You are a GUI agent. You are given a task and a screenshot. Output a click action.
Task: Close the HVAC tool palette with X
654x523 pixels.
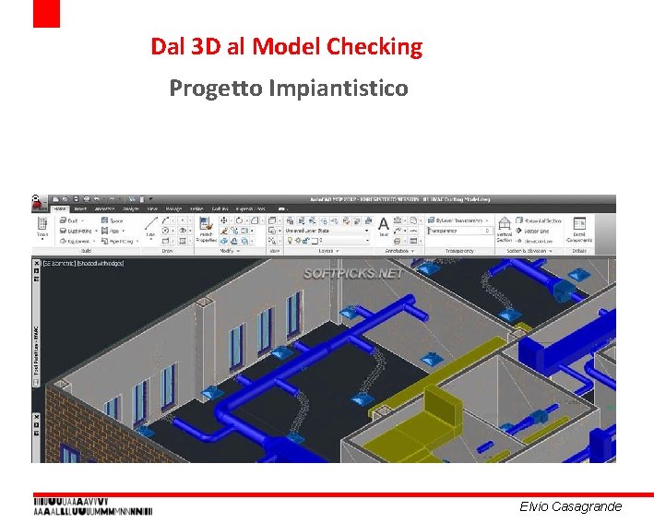tap(36, 263)
